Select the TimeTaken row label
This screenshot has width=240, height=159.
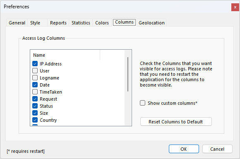click(51, 92)
